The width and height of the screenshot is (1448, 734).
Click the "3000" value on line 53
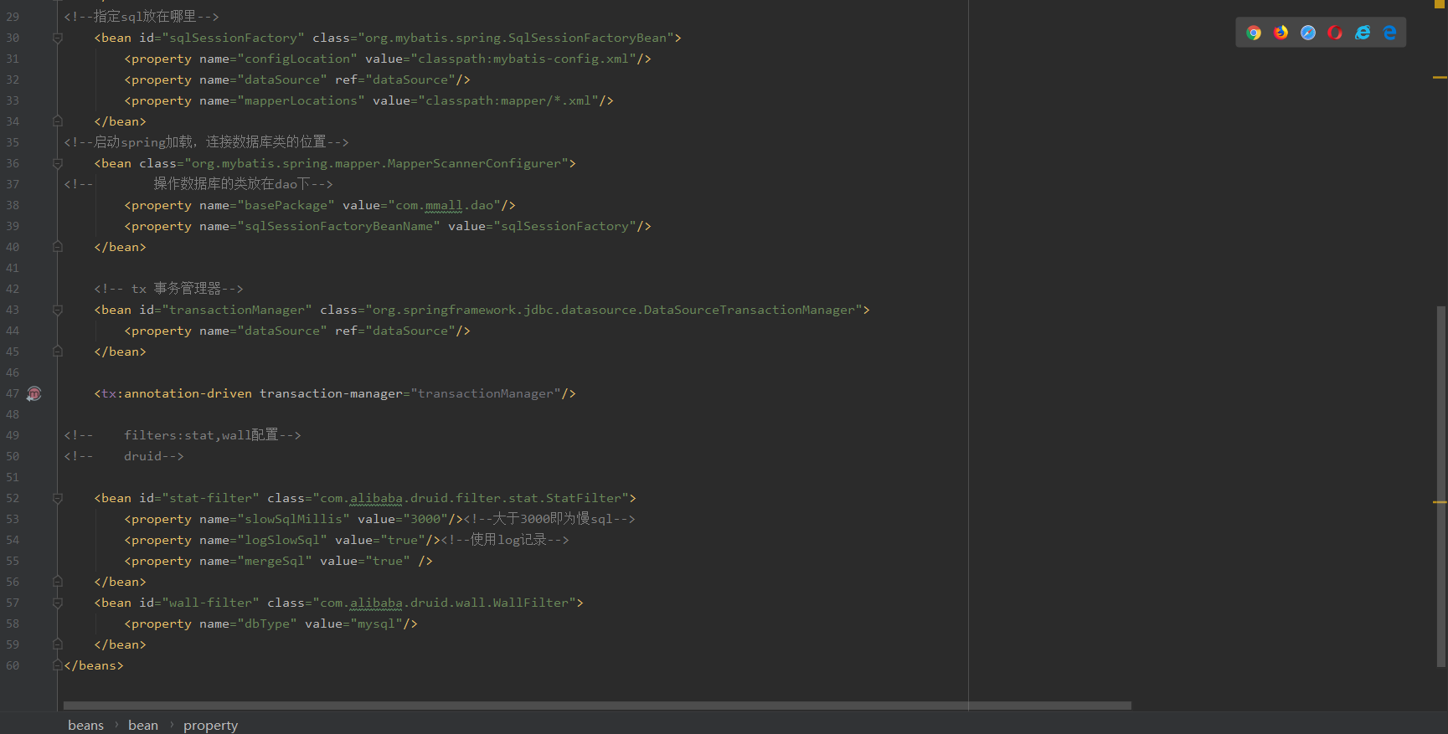tap(425, 519)
